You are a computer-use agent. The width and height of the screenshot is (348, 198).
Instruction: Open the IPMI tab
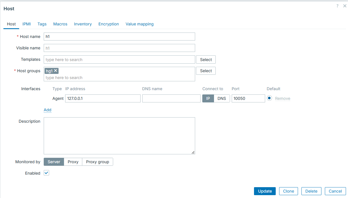pyautogui.click(x=27, y=24)
